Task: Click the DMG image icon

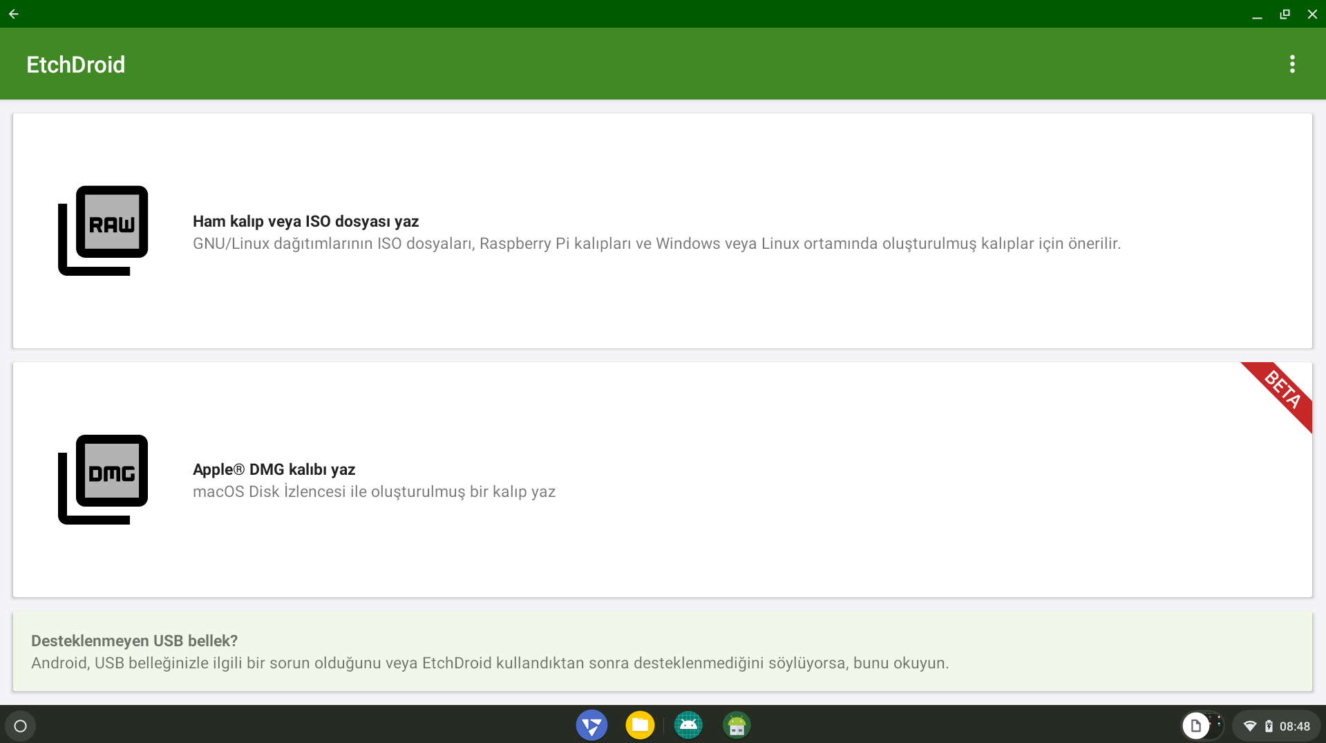Action: (x=103, y=480)
